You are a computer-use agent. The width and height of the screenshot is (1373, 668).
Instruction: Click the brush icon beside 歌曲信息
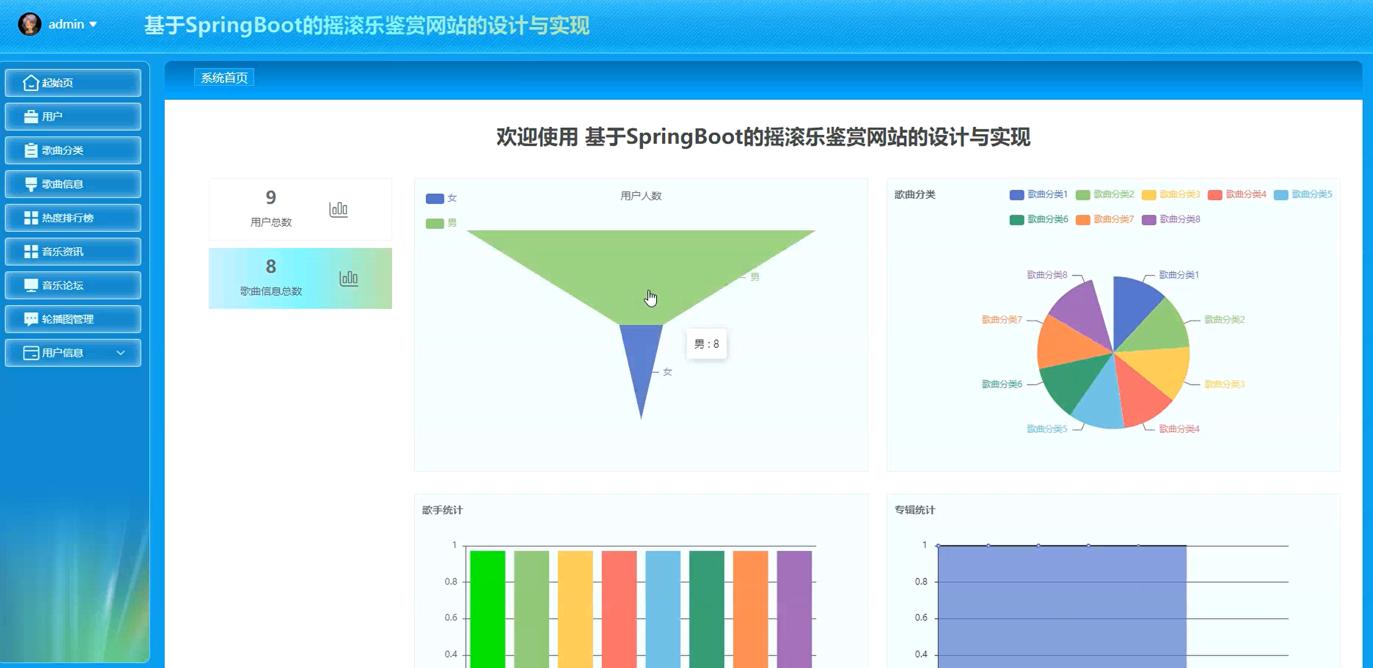point(31,184)
